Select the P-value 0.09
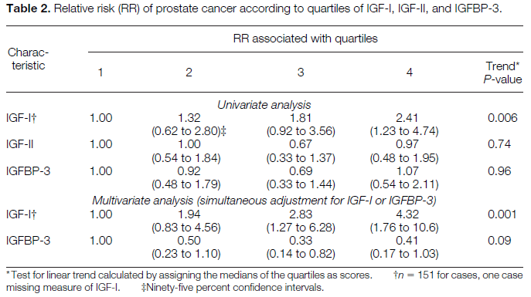Screen dimensions: 531x297 tap(499, 241)
